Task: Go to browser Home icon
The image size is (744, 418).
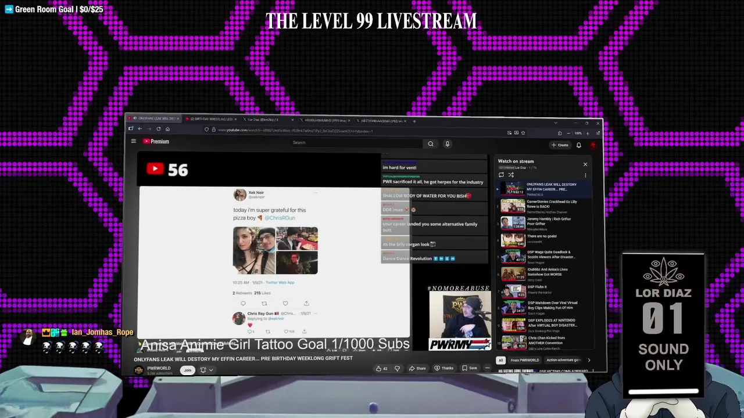Action: click(x=167, y=128)
